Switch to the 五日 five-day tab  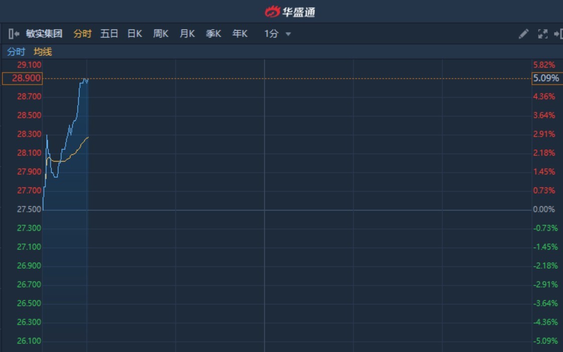coord(109,34)
